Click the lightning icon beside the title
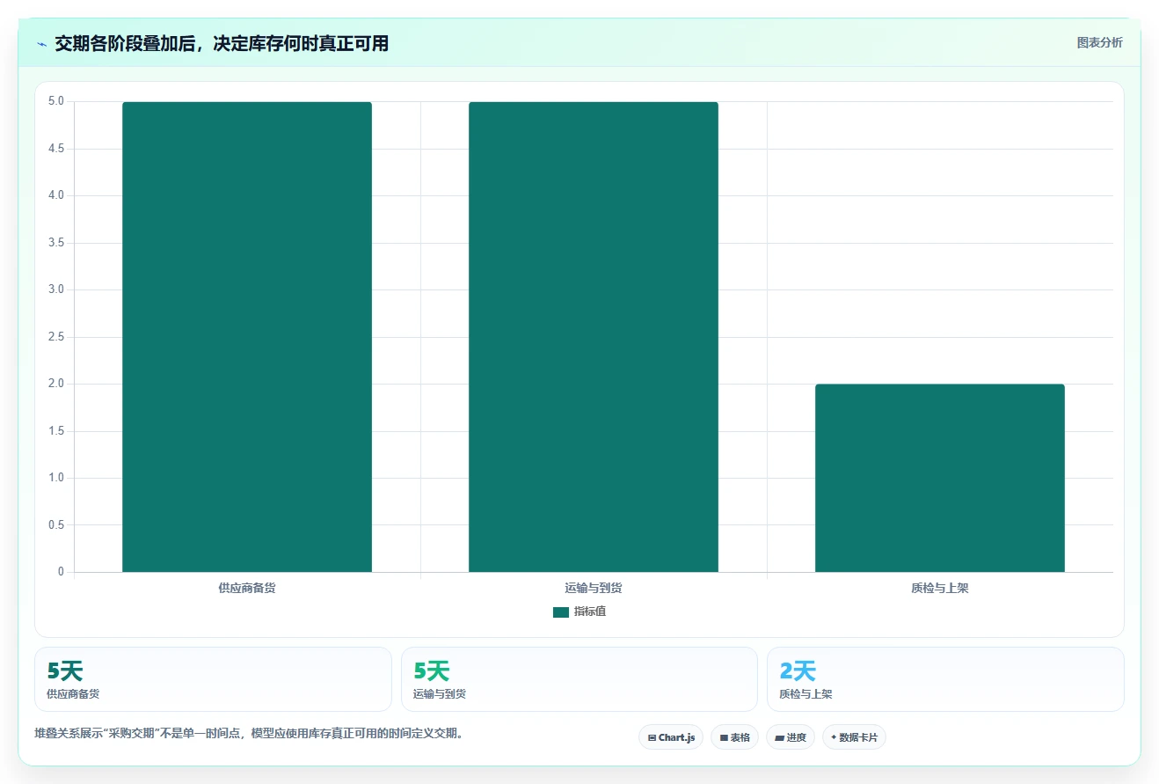Image resolution: width=1159 pixels, height=784 pixels. [x=41, y=44]
